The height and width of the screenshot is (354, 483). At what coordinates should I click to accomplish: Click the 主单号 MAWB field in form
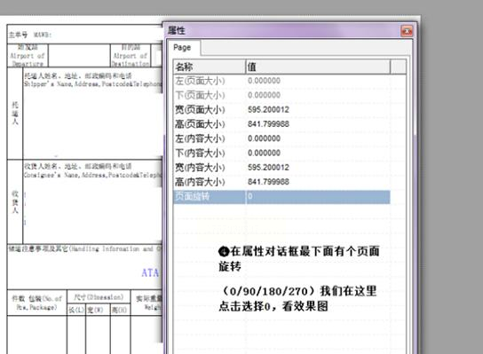coord(85,35)
